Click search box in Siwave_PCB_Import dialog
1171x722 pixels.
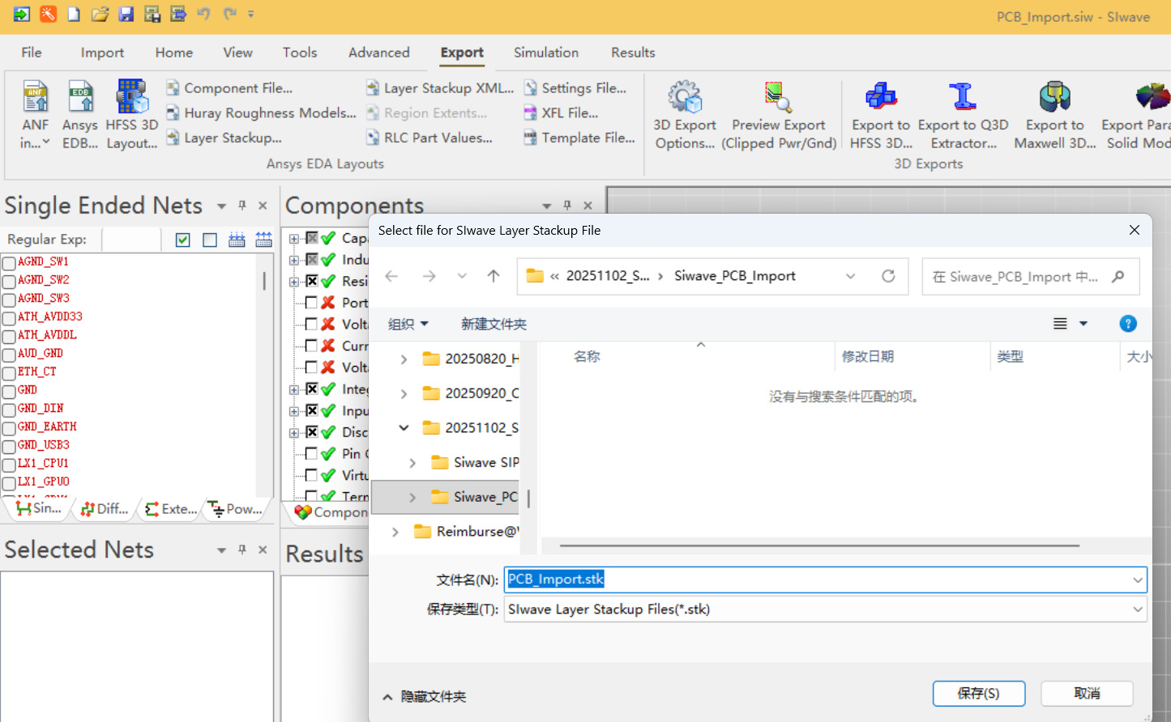tap(1031, 276)
